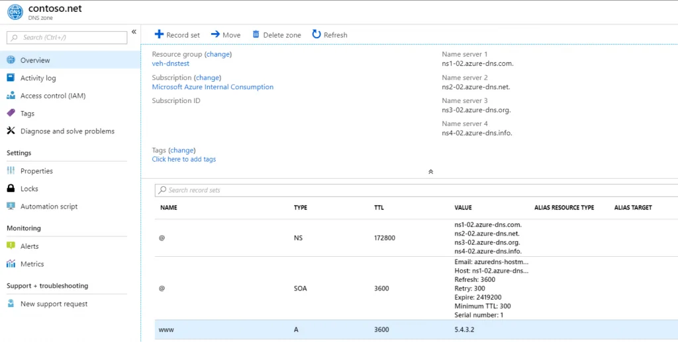Click the Metrics chart icon
678x342 pixels.
point(11,263)
